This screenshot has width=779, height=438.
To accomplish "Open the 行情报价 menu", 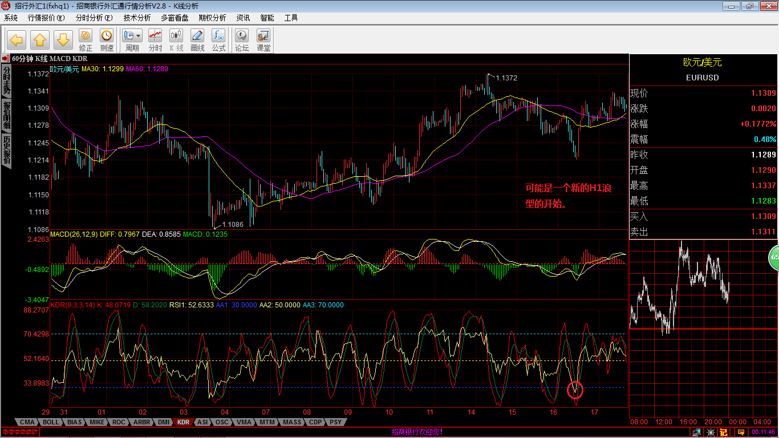I will click(x=46, y=18).
